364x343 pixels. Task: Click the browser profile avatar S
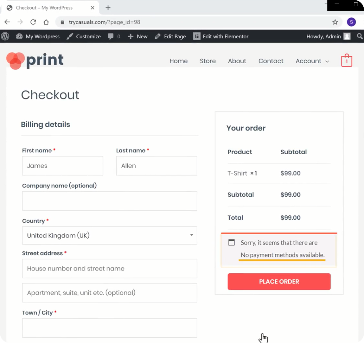point(351,22)
